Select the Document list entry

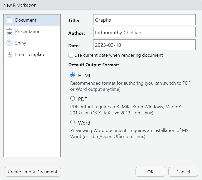tap(26, 20)
